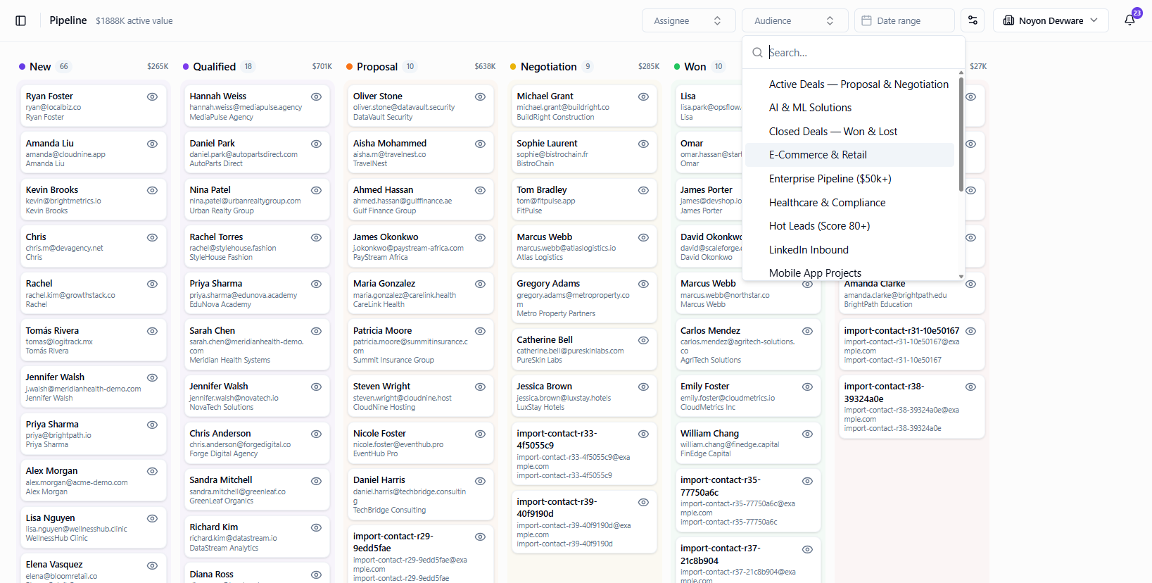Toggle eye icon on Ryan Foster card
Screen dimensions: 1152x583
click(x=152, y=96)
